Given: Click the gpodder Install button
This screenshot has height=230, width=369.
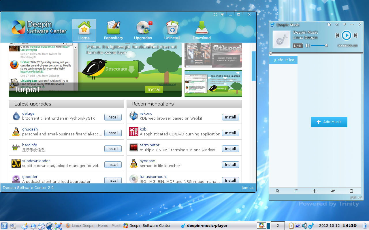Looking at the screenshot, I should click(x=113, y=180).
